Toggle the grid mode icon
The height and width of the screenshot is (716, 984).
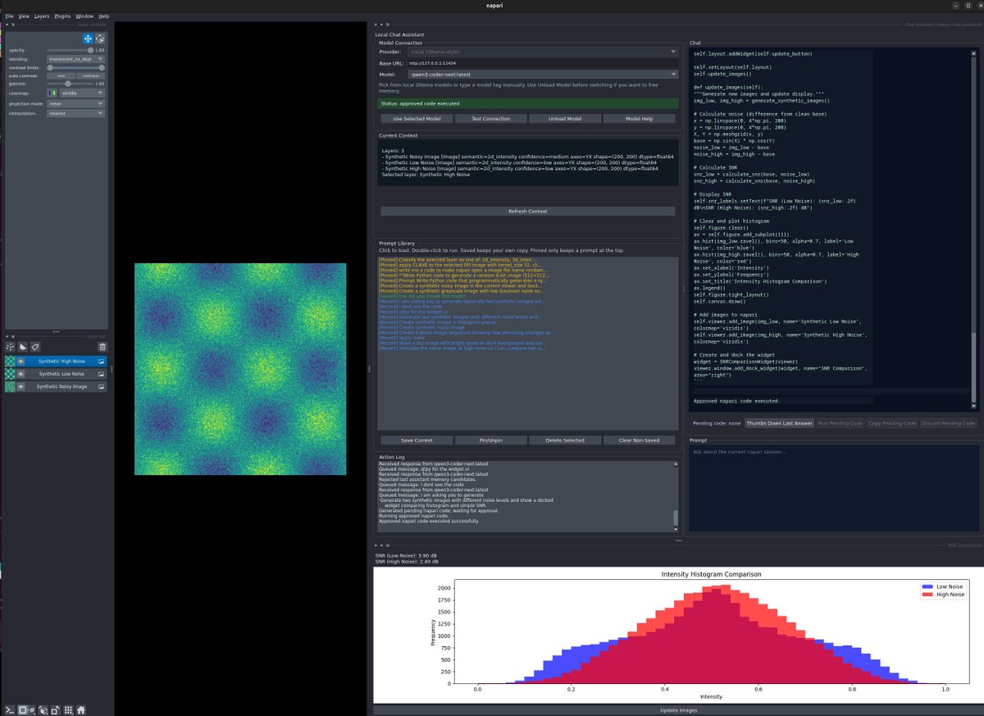tap(67, 710)
